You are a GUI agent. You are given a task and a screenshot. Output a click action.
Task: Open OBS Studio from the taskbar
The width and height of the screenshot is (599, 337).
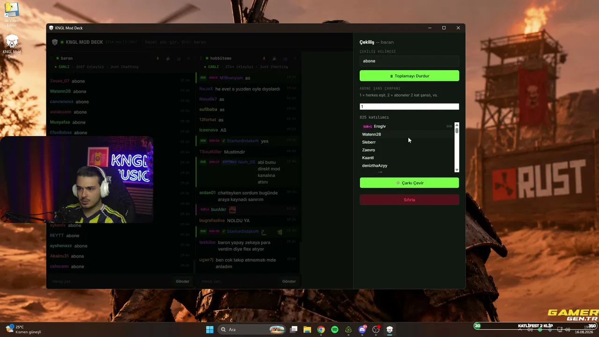[x=376, y=330]
